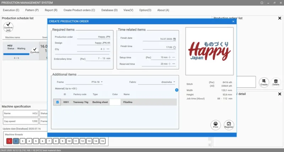Open the Database (D) menu

click(x=109, y=10)
